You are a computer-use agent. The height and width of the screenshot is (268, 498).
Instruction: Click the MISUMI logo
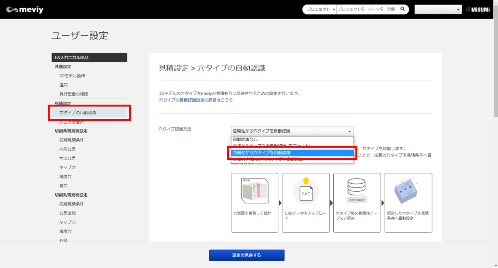click(x=478, y=10)
